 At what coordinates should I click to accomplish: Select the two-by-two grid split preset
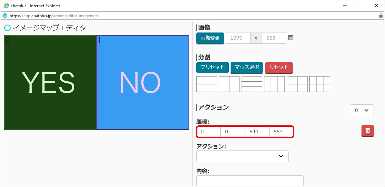point(297,84)
